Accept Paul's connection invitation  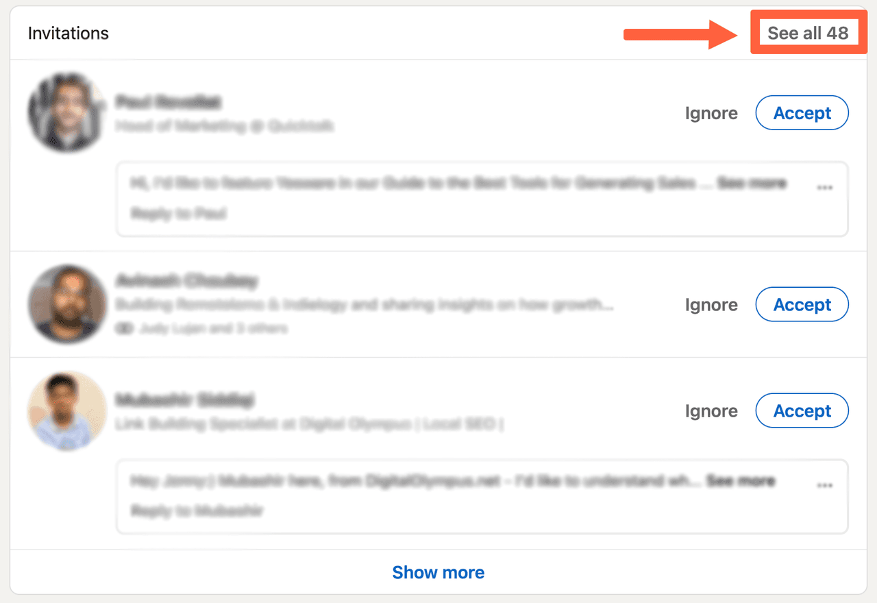802,113
